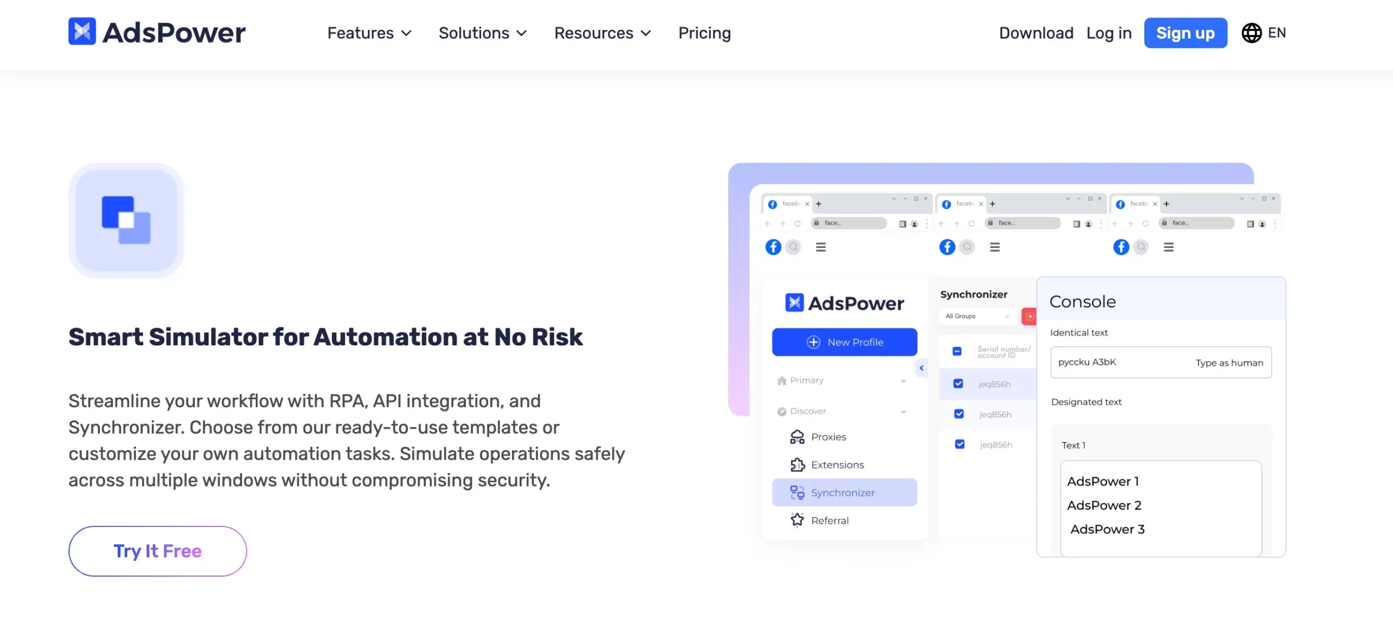The height and width of the screenshot is (639, 1393).
Task: Open the EN language selector
Action: tap(1263, 33)
